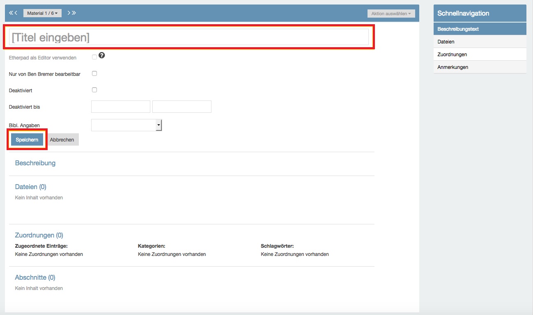Click the Abbrechen button
Viewport: 533px width, 315px height.
(62, 139)
